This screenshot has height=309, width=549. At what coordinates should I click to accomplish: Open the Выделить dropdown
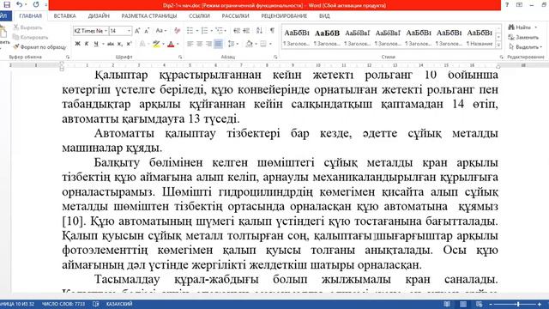point(526,47)
